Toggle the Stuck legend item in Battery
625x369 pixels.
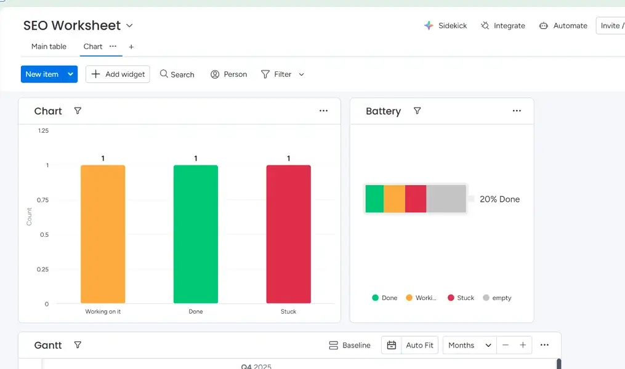[460, 298]
